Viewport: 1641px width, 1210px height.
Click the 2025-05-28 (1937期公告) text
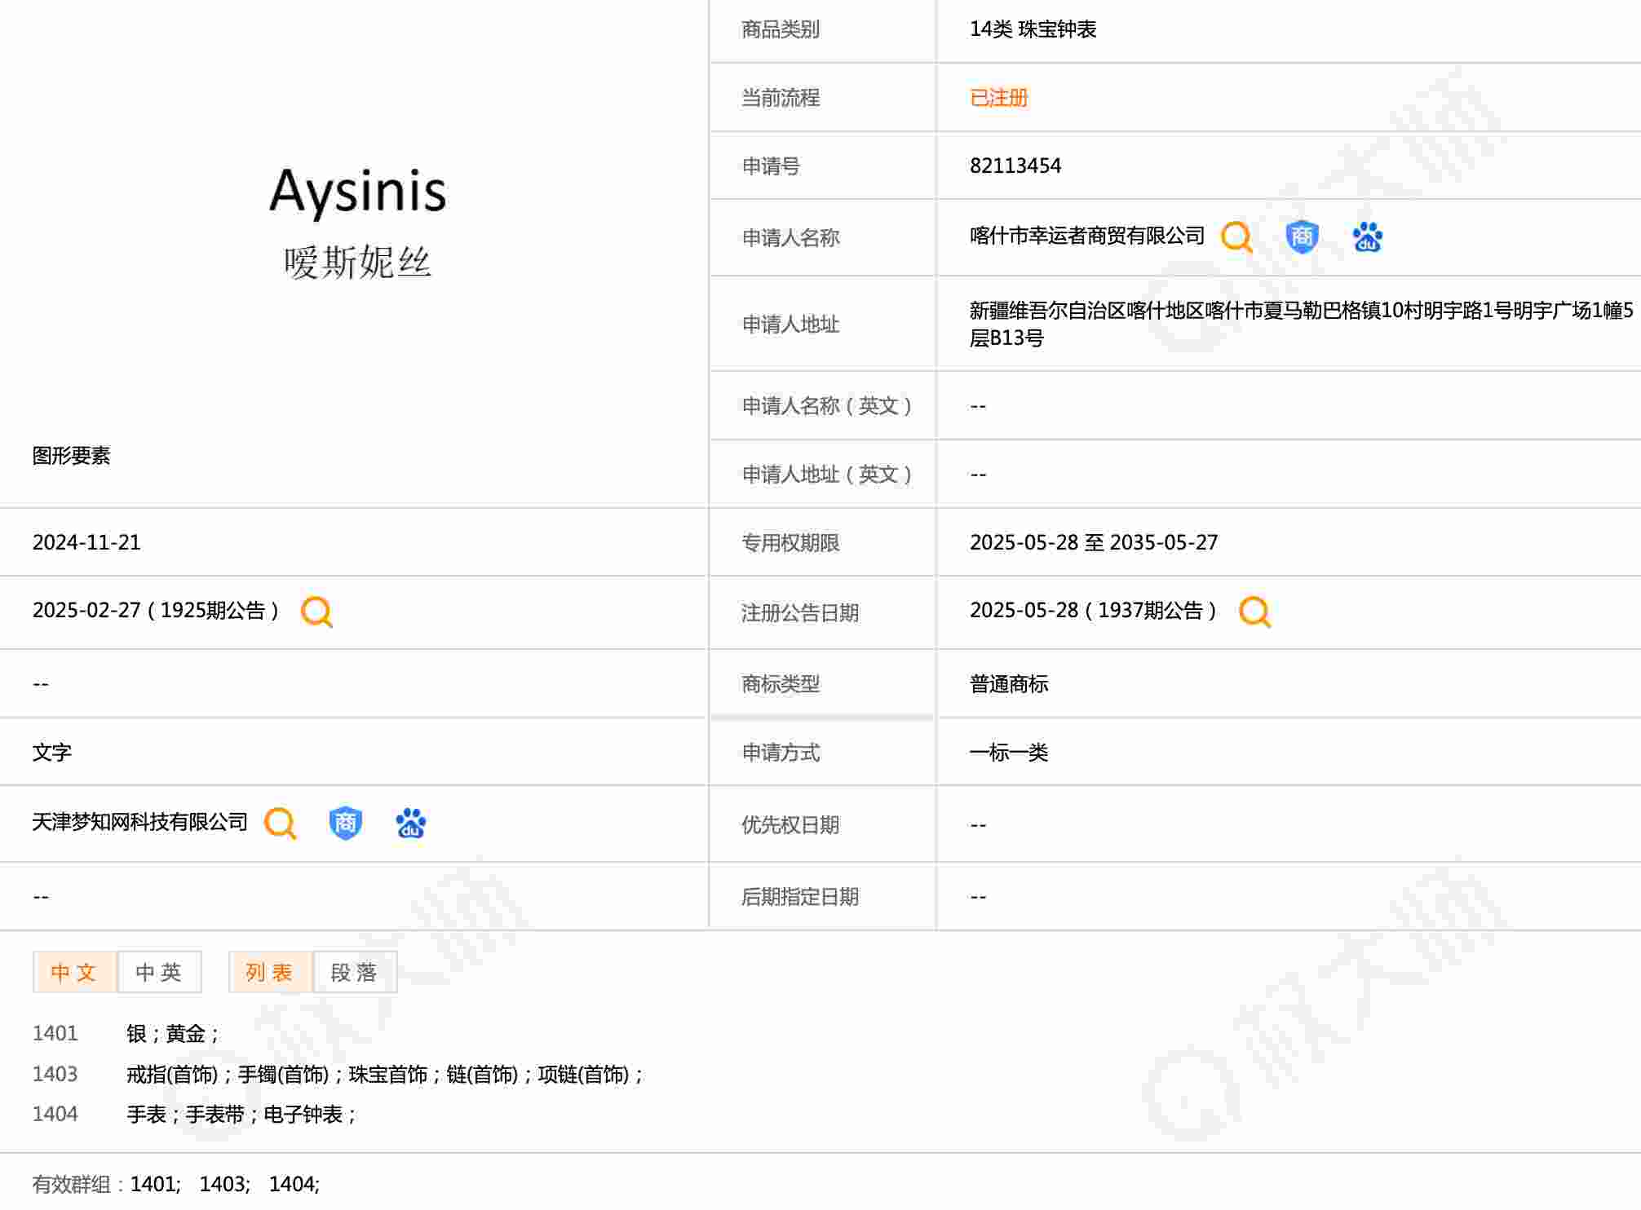tap(1093, 611)
